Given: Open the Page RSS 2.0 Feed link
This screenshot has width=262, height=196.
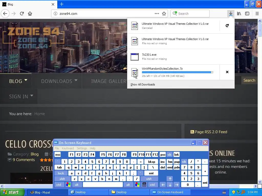Looking at the screenshot, I should pyautogui.click(x=209, y=132).
